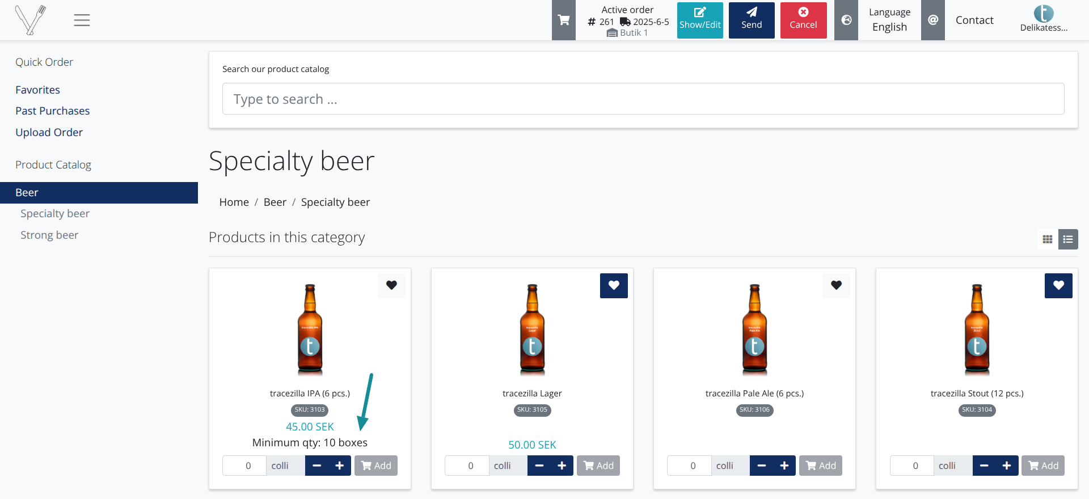Decrease tracezilla IPA quantity

317,466
